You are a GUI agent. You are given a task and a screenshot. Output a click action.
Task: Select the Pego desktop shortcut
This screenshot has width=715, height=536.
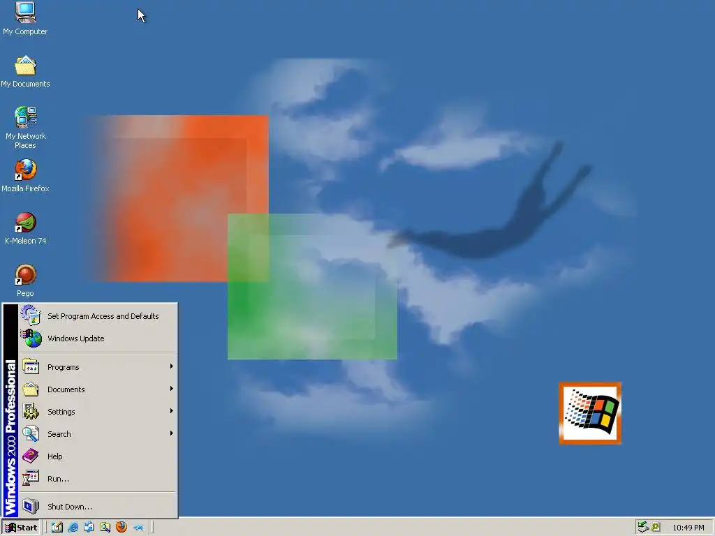point(25,281)
